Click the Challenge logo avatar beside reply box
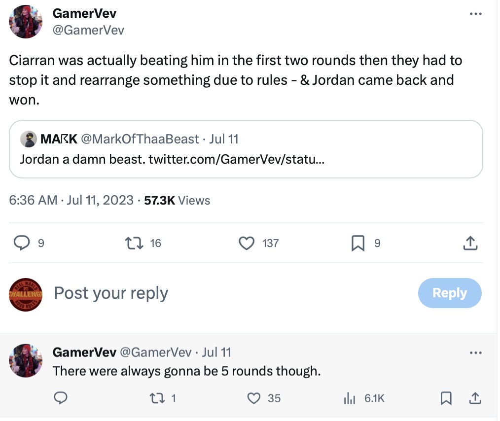Image resolution: width=500 pixels, height=421 pixels. tap(26, 294)
